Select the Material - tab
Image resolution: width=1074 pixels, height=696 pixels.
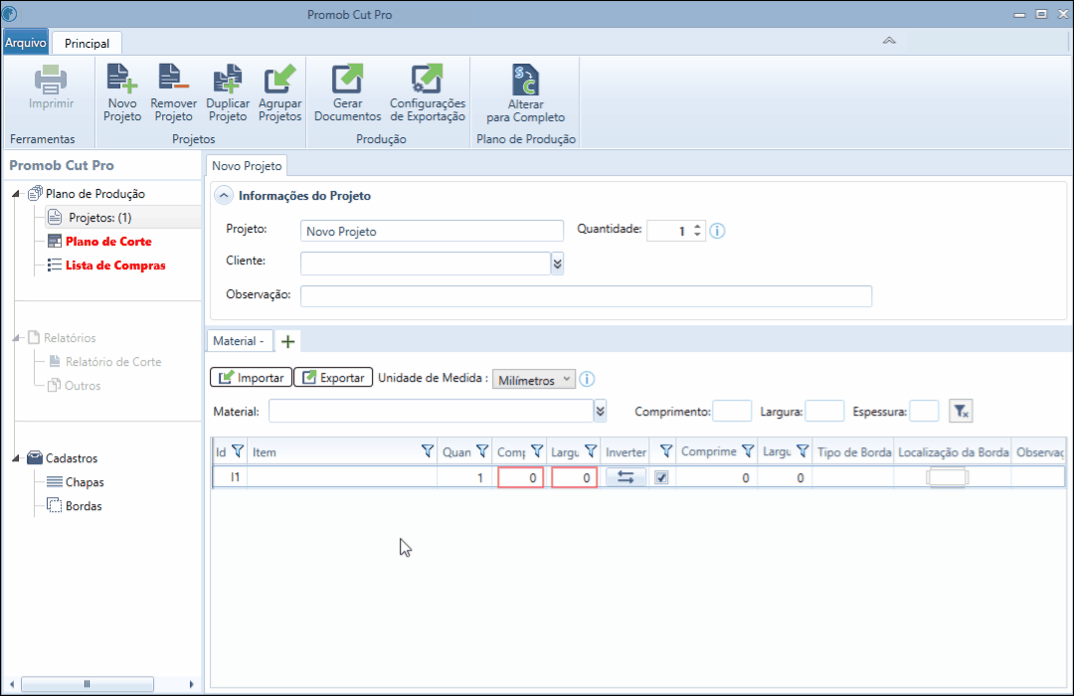point(239,341)
